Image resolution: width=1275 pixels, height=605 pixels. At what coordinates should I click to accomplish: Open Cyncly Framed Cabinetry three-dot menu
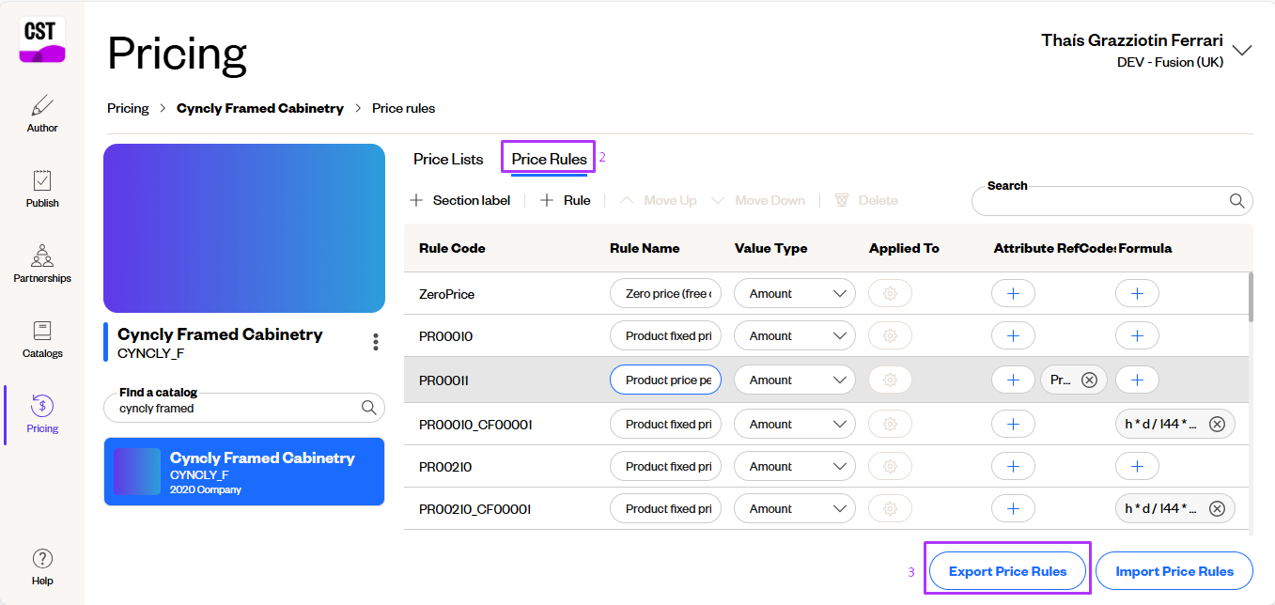pos(376,342)
